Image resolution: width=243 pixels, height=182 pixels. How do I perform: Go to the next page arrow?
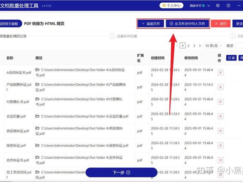pos(200,46)
